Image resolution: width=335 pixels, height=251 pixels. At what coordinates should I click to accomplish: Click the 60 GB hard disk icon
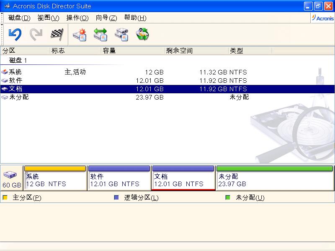coord(10,174)
